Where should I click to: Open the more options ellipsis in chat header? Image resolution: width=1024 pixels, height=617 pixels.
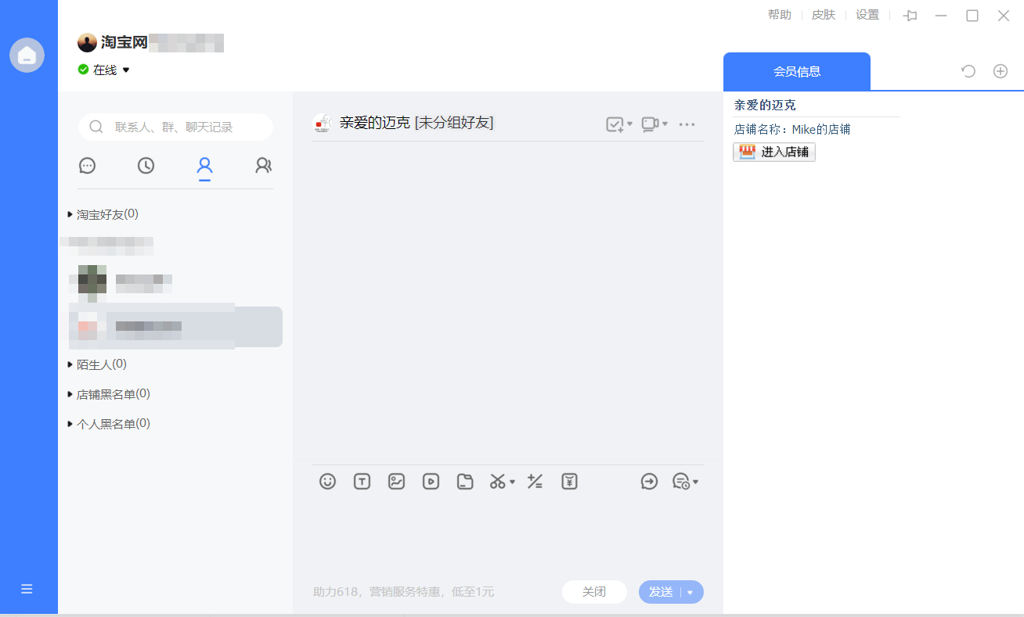[687, 124]
